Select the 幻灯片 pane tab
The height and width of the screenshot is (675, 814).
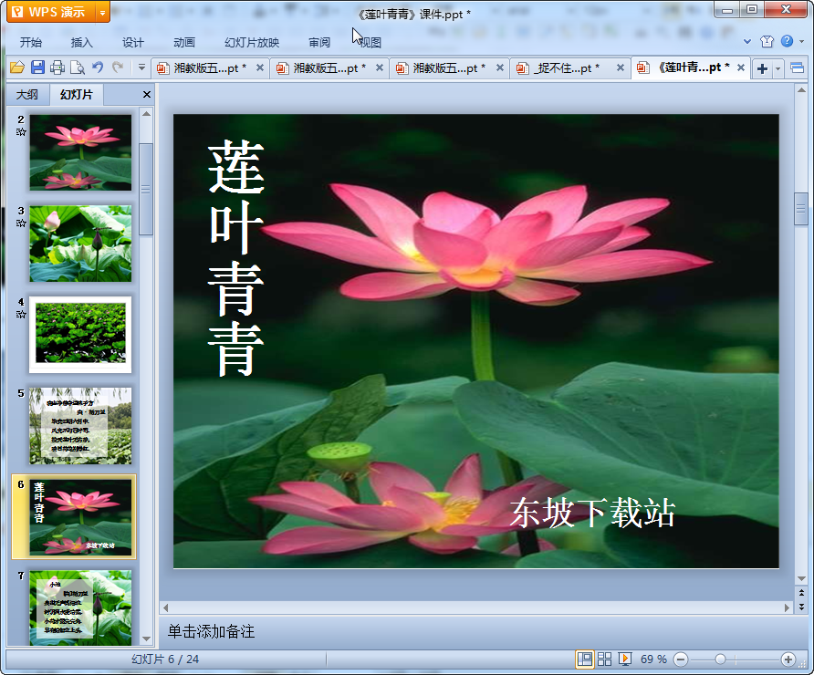tap(77, 95)
